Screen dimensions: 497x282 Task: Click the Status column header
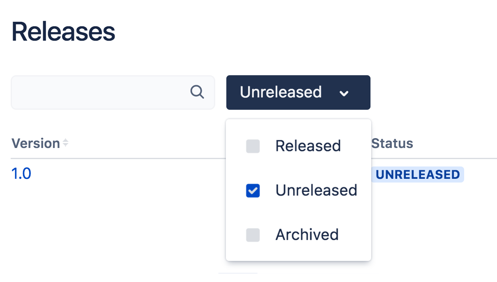click(x=392, y=143)
